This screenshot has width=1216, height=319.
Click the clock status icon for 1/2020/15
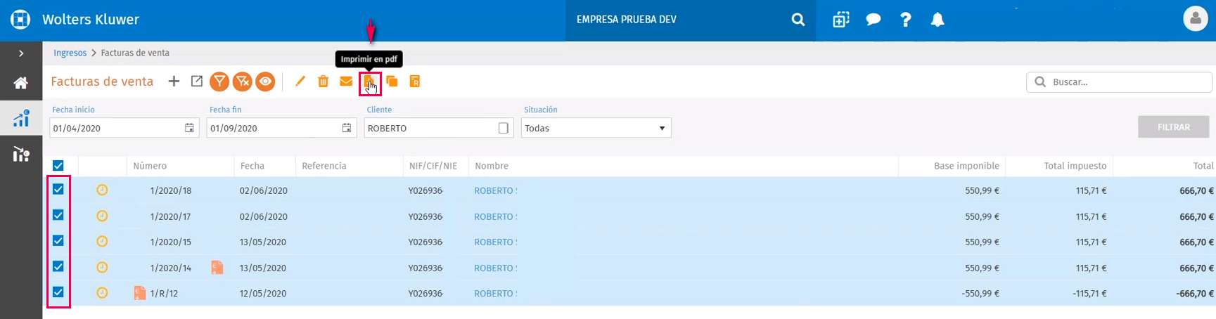click(x=102, y=241)
